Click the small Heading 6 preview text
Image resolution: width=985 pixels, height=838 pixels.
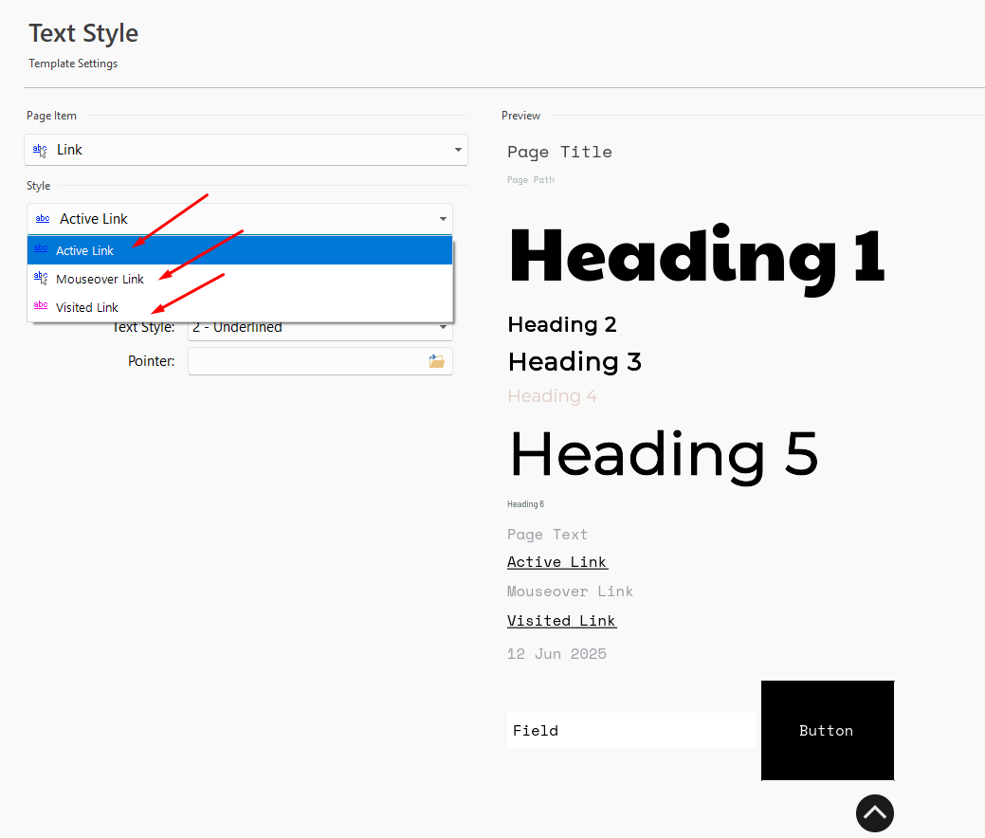point(526,504)
